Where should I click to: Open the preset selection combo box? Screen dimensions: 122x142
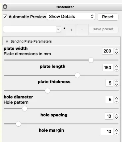(x=32, y=29)
